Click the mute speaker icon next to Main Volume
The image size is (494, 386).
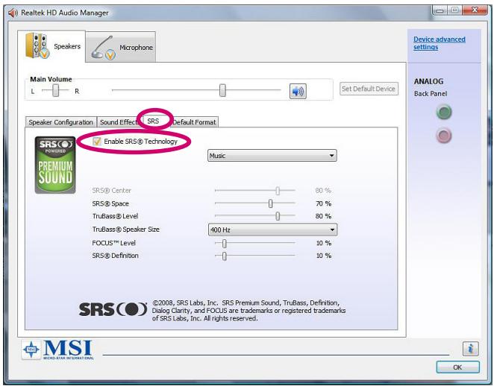click(x=298, y=91)
